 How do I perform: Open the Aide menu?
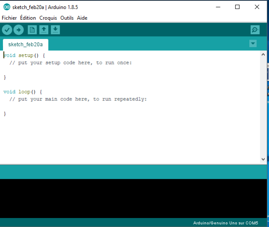click(82, 18)
